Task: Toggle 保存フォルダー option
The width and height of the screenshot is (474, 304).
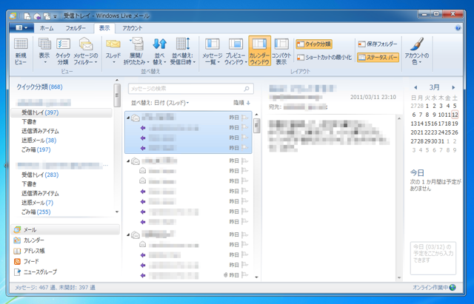Action: coord(378,44)
